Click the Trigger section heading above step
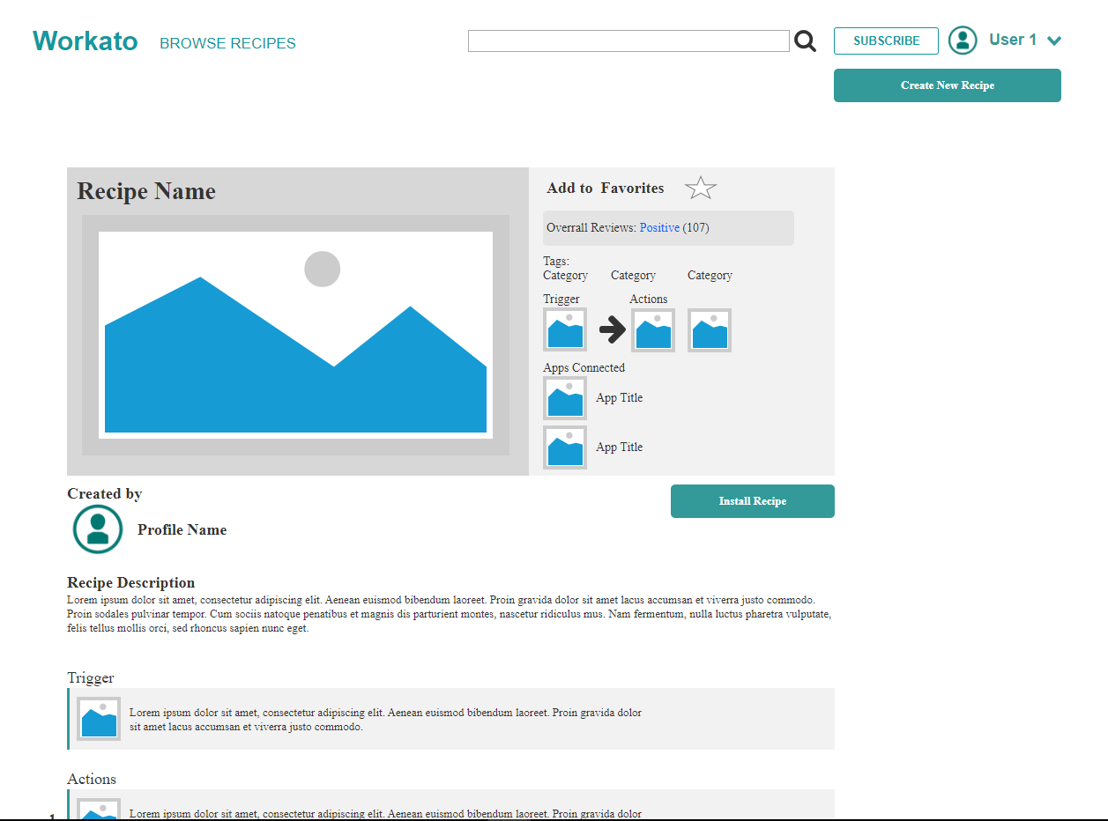 pyautogui.click(x=91, y=677)
